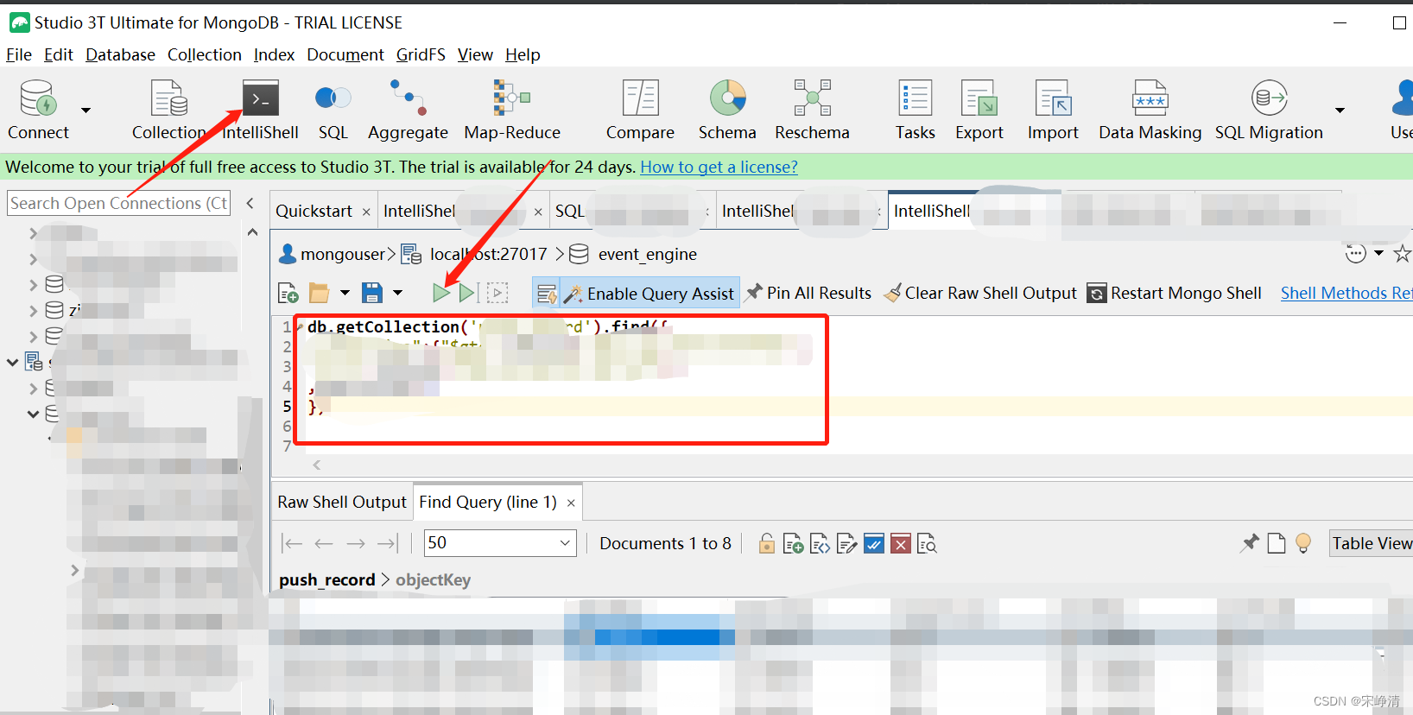The image size is (1413, 715).
Task: Run selected text dashed play icon
Action: click(497, 294)
